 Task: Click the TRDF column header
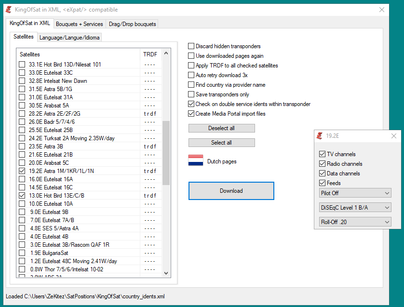150,54
